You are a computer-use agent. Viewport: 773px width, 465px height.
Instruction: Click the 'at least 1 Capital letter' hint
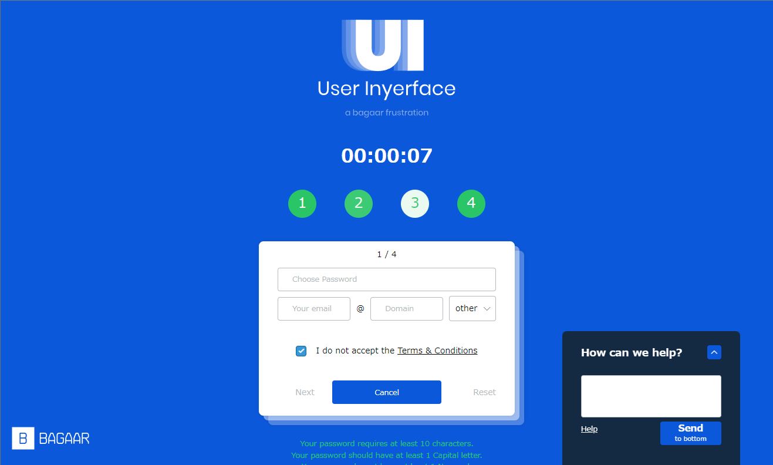387,456
